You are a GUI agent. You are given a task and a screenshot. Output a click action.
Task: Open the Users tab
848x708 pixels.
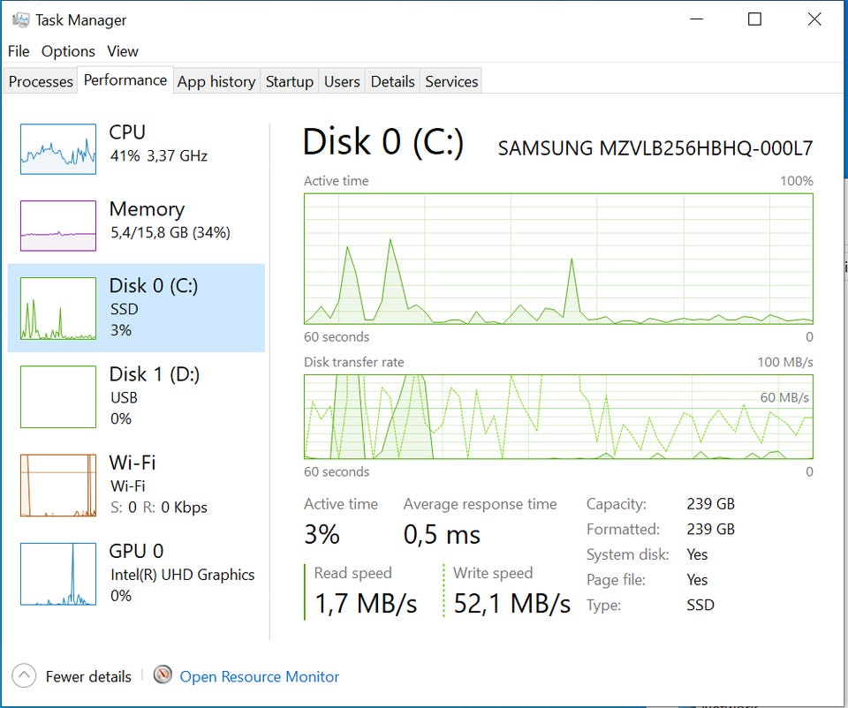(x=342, y=81)
